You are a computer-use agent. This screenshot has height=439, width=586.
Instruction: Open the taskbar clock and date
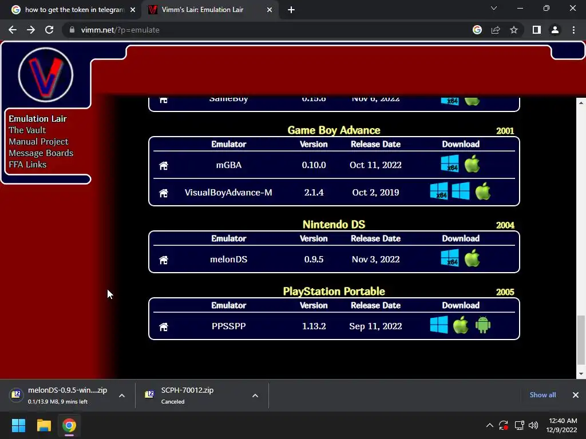tap(561, 425)
